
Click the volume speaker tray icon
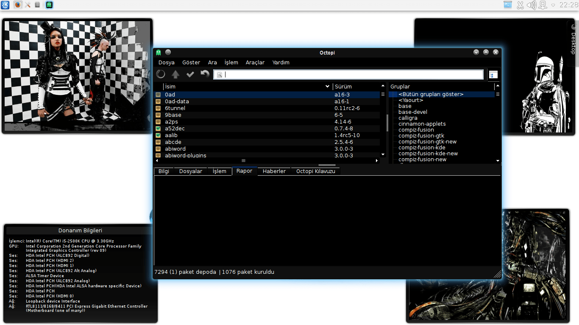pos(532,5)
